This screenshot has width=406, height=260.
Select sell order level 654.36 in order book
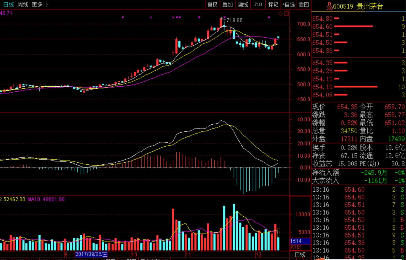point(358,51)
